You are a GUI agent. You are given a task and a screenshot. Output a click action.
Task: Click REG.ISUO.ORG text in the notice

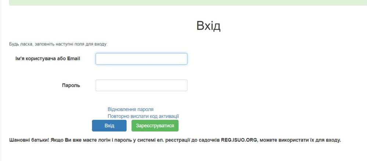point(239,140)
